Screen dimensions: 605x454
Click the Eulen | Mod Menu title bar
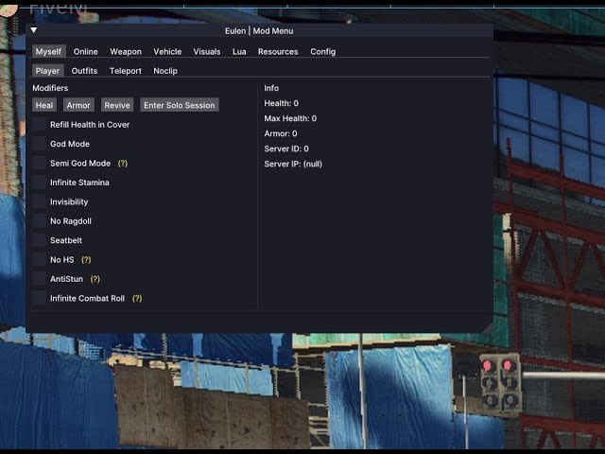coord(259,31)
